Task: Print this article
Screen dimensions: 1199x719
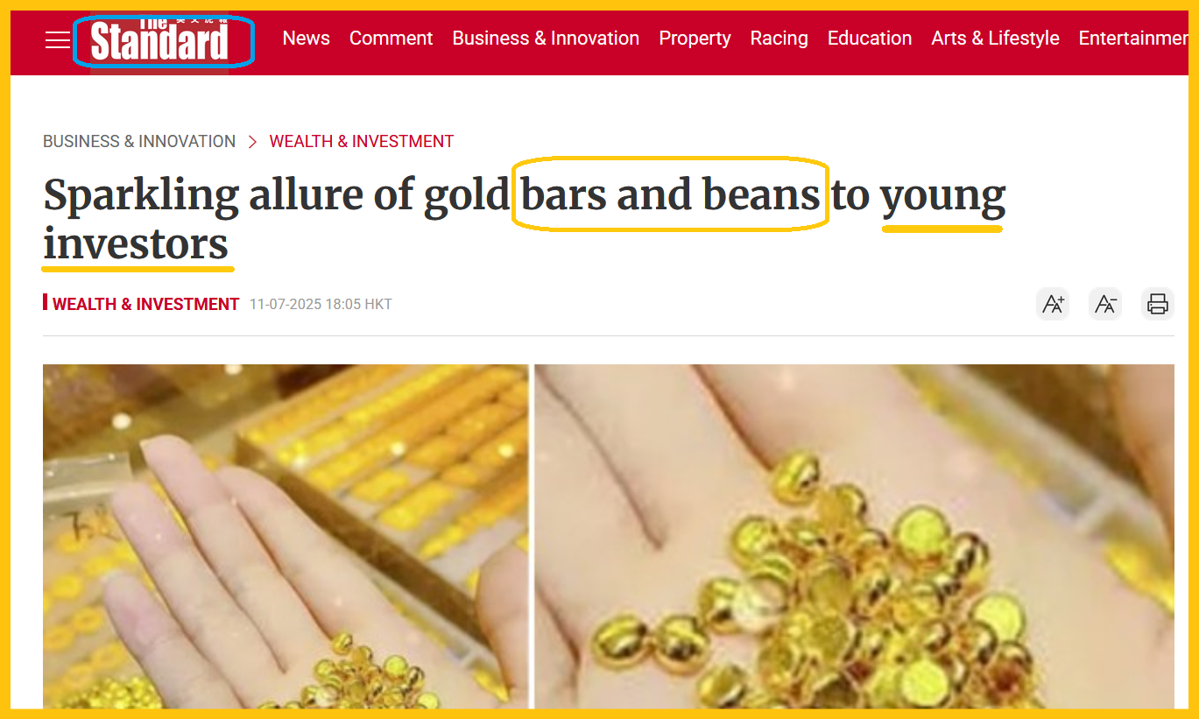Action: pyautogui.click(x=1158, y=304)
